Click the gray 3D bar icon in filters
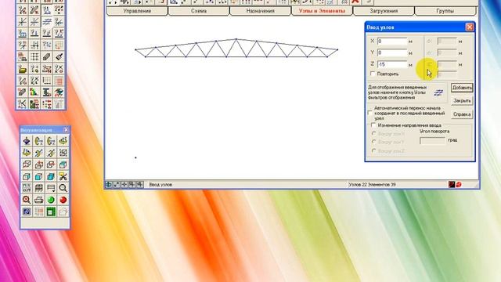The image size is (501, 282). tap(47, 57)
